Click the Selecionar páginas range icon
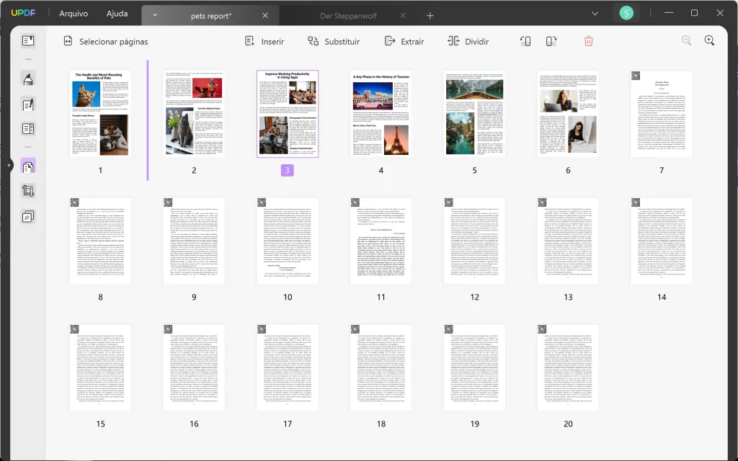 tap(68, 41)
